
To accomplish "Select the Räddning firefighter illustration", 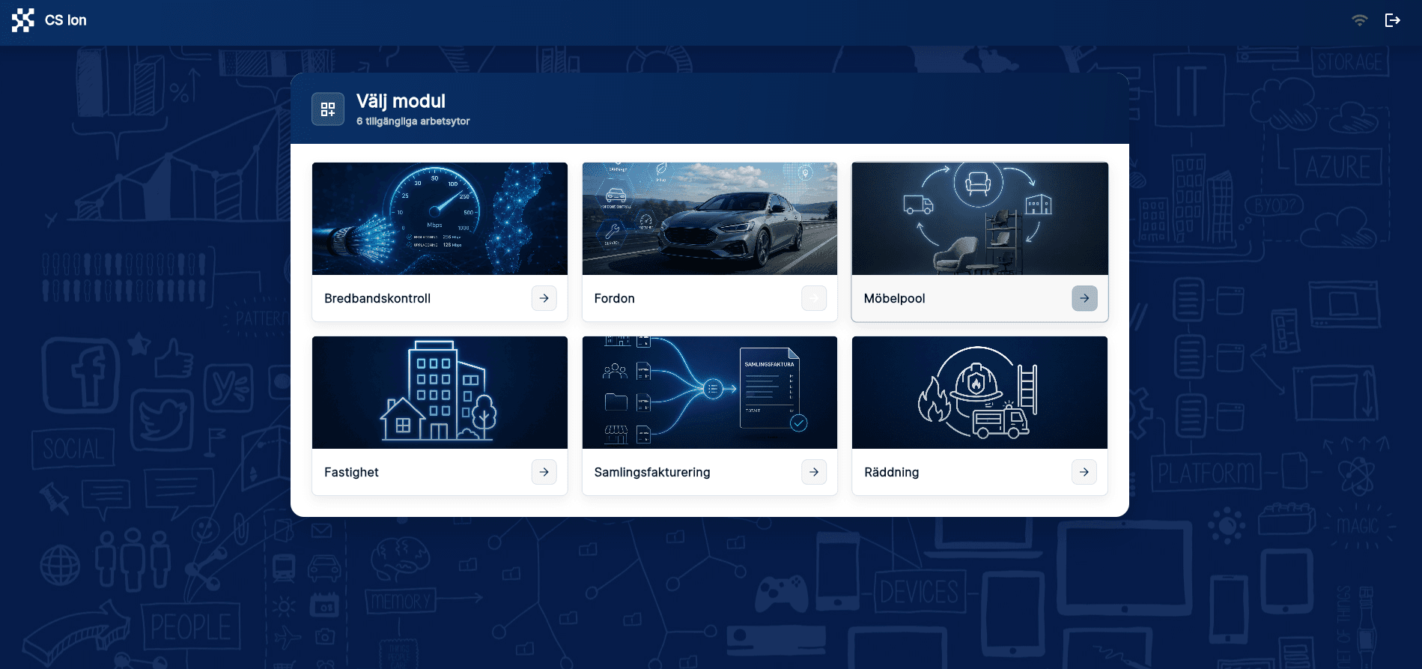I will pyautogui.click(x=979, y=393).
